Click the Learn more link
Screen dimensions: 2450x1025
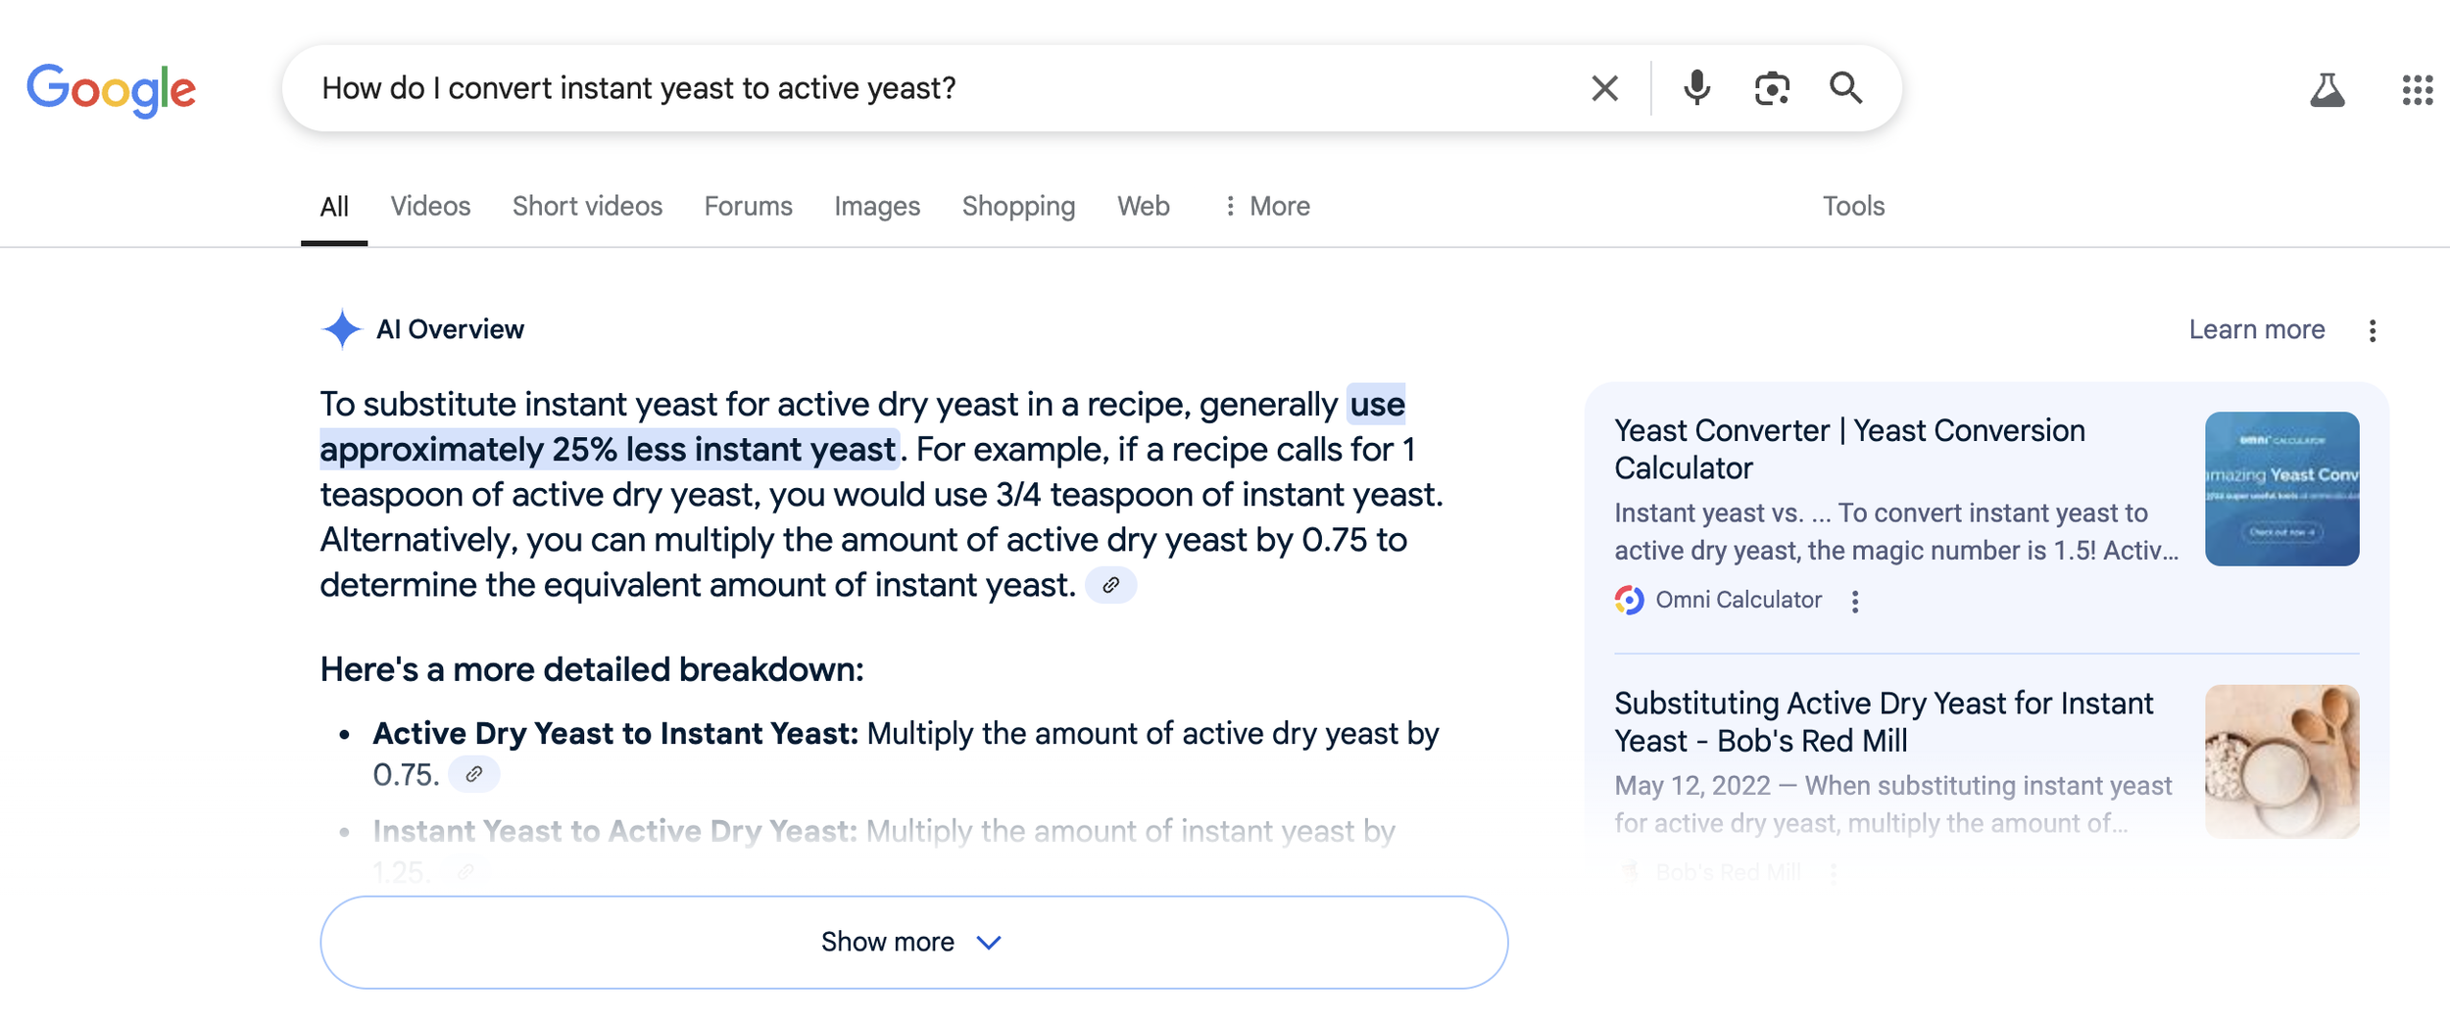click(x=2256, y=330)
